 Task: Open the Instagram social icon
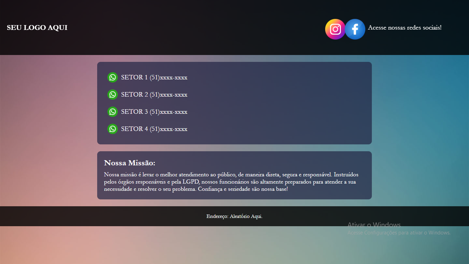(335, 29)
